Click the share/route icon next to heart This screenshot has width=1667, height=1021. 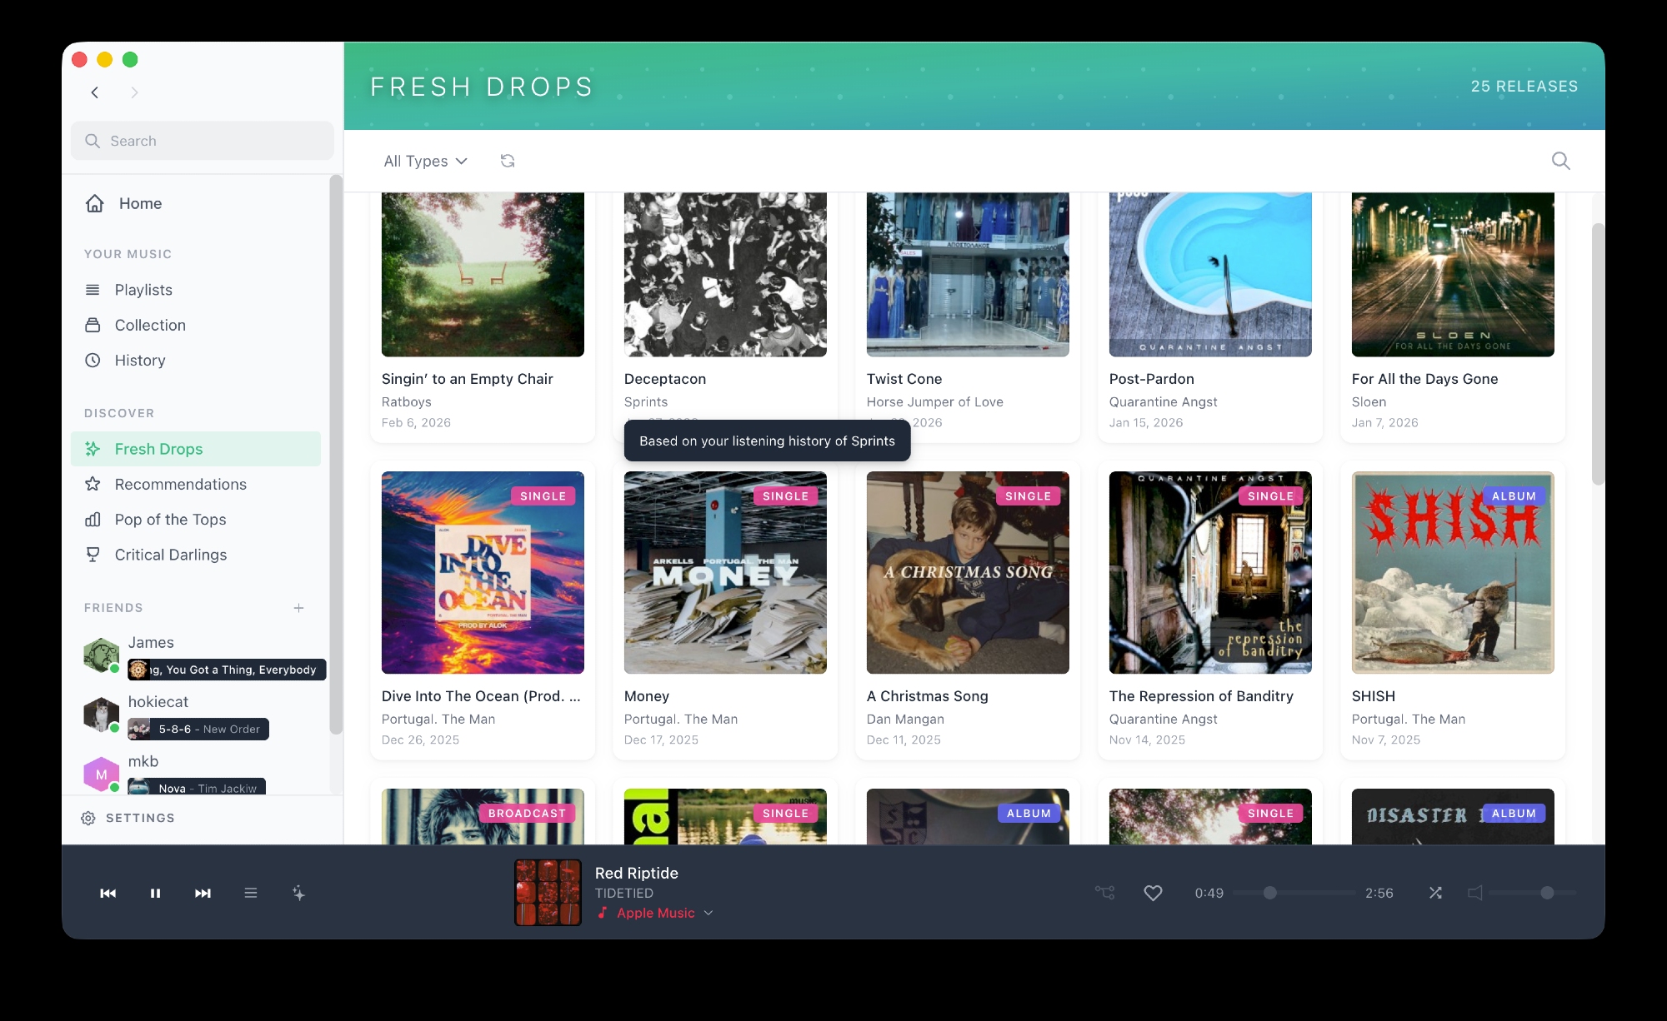point(1104,893)
